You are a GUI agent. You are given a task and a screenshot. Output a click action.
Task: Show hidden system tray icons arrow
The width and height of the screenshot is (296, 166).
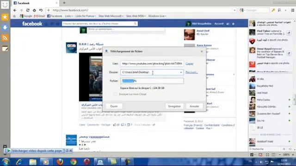coord(256,162)
